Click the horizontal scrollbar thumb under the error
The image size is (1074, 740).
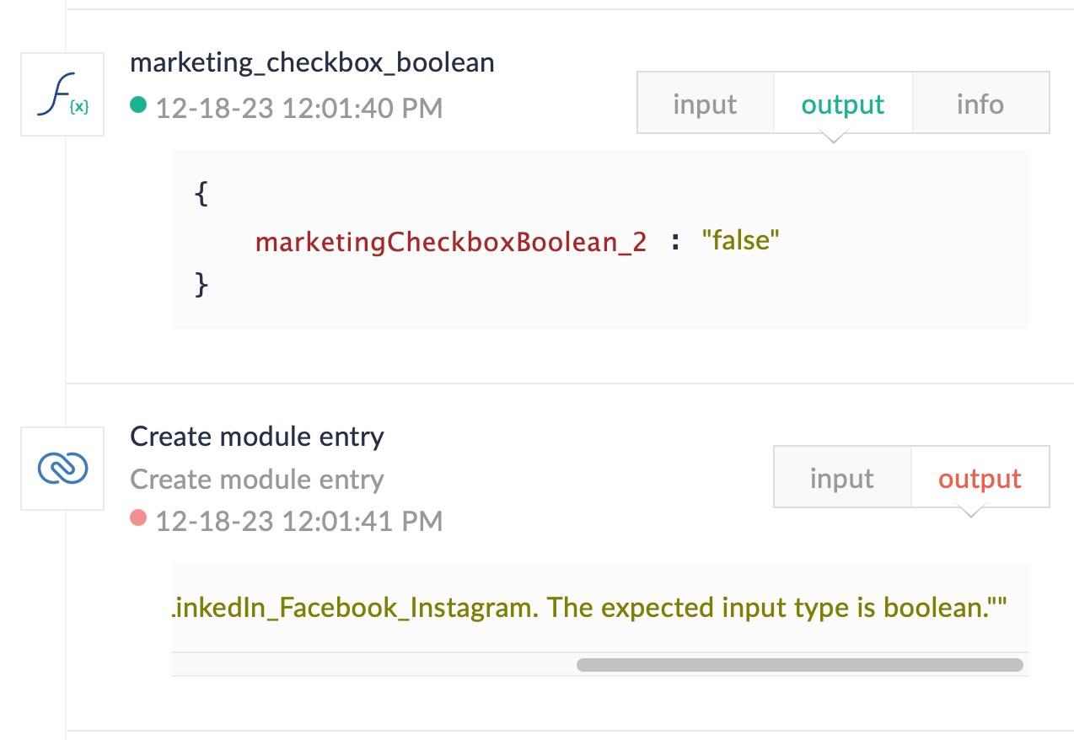[x=799, y=665]
